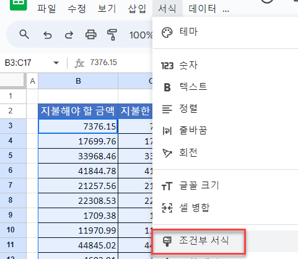Click the redo arrow icon
Screen dimensions: 298x259
(x=69, y=35)
